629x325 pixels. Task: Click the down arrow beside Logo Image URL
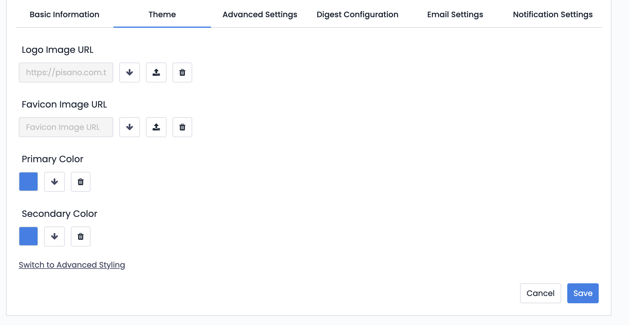click(x=130, y=72)
